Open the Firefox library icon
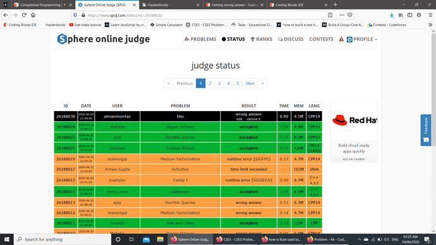The height and width of the screenshot is (245, 436). click(x=401, y=15)
